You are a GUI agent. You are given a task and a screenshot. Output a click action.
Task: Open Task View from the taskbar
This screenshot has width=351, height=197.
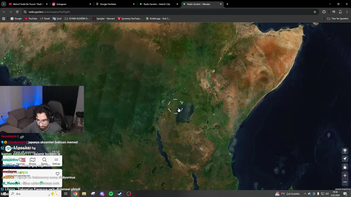66,194
